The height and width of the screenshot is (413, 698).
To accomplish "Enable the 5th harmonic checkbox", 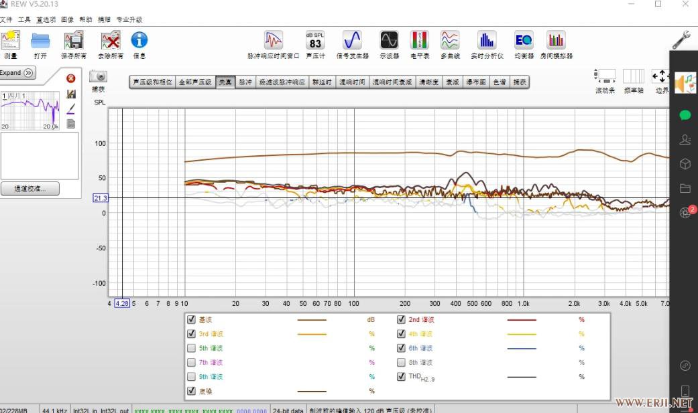I will [192, 348].
